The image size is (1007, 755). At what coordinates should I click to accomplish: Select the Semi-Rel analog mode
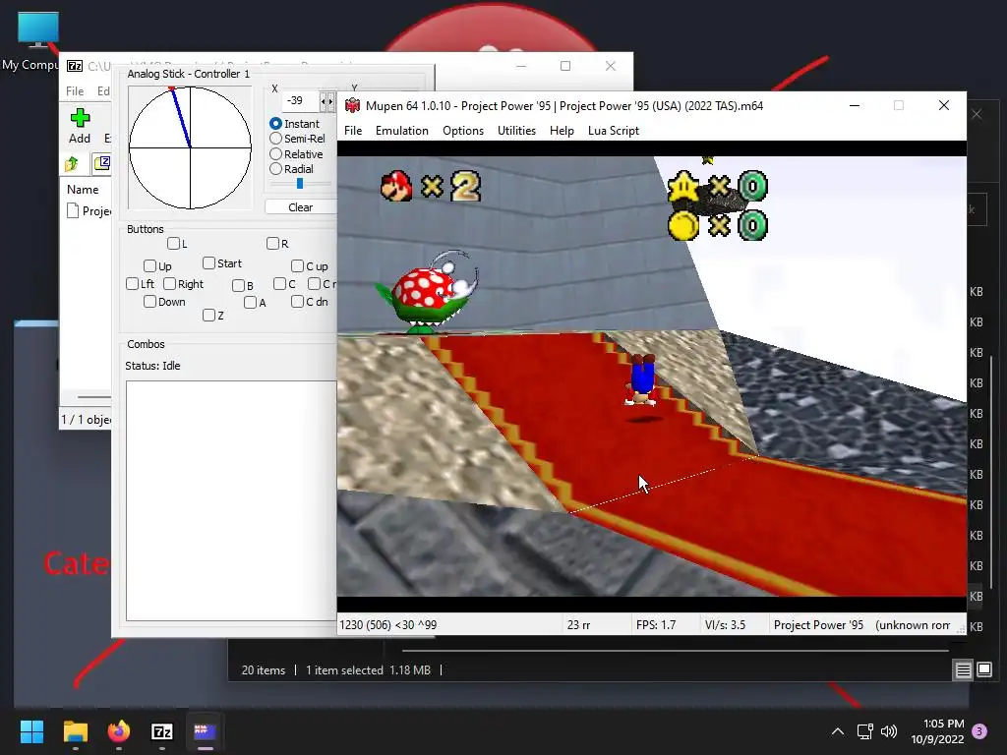(x=275, y=138)
